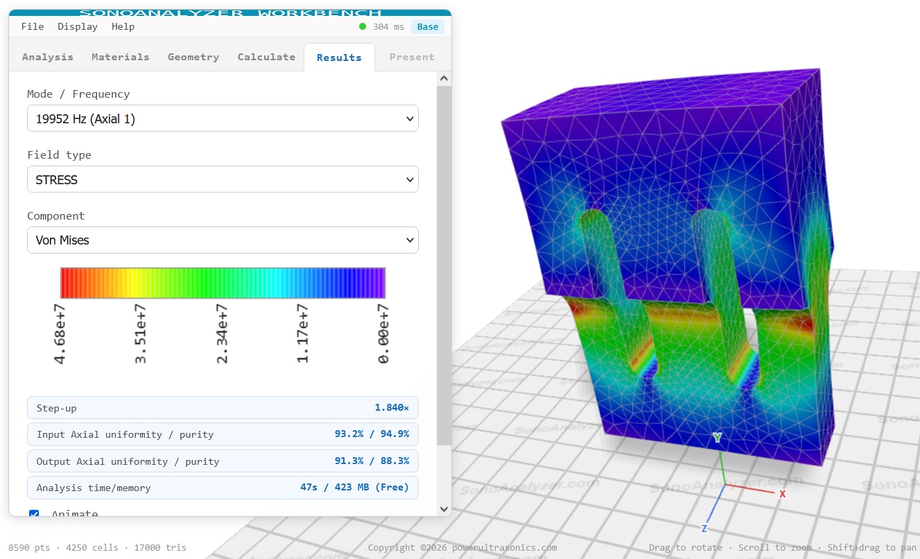Click the panel scrollbar down arrow
This screenshot has width=920, height=559.
click(x=444, y=509)
